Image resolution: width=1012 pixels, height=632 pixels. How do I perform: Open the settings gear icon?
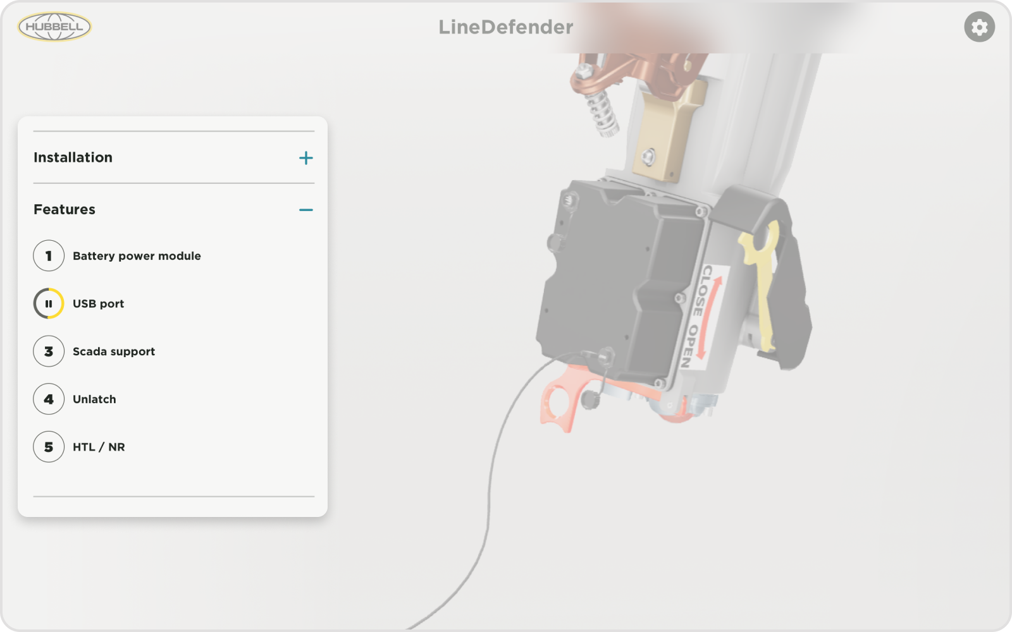pos(979,27)
